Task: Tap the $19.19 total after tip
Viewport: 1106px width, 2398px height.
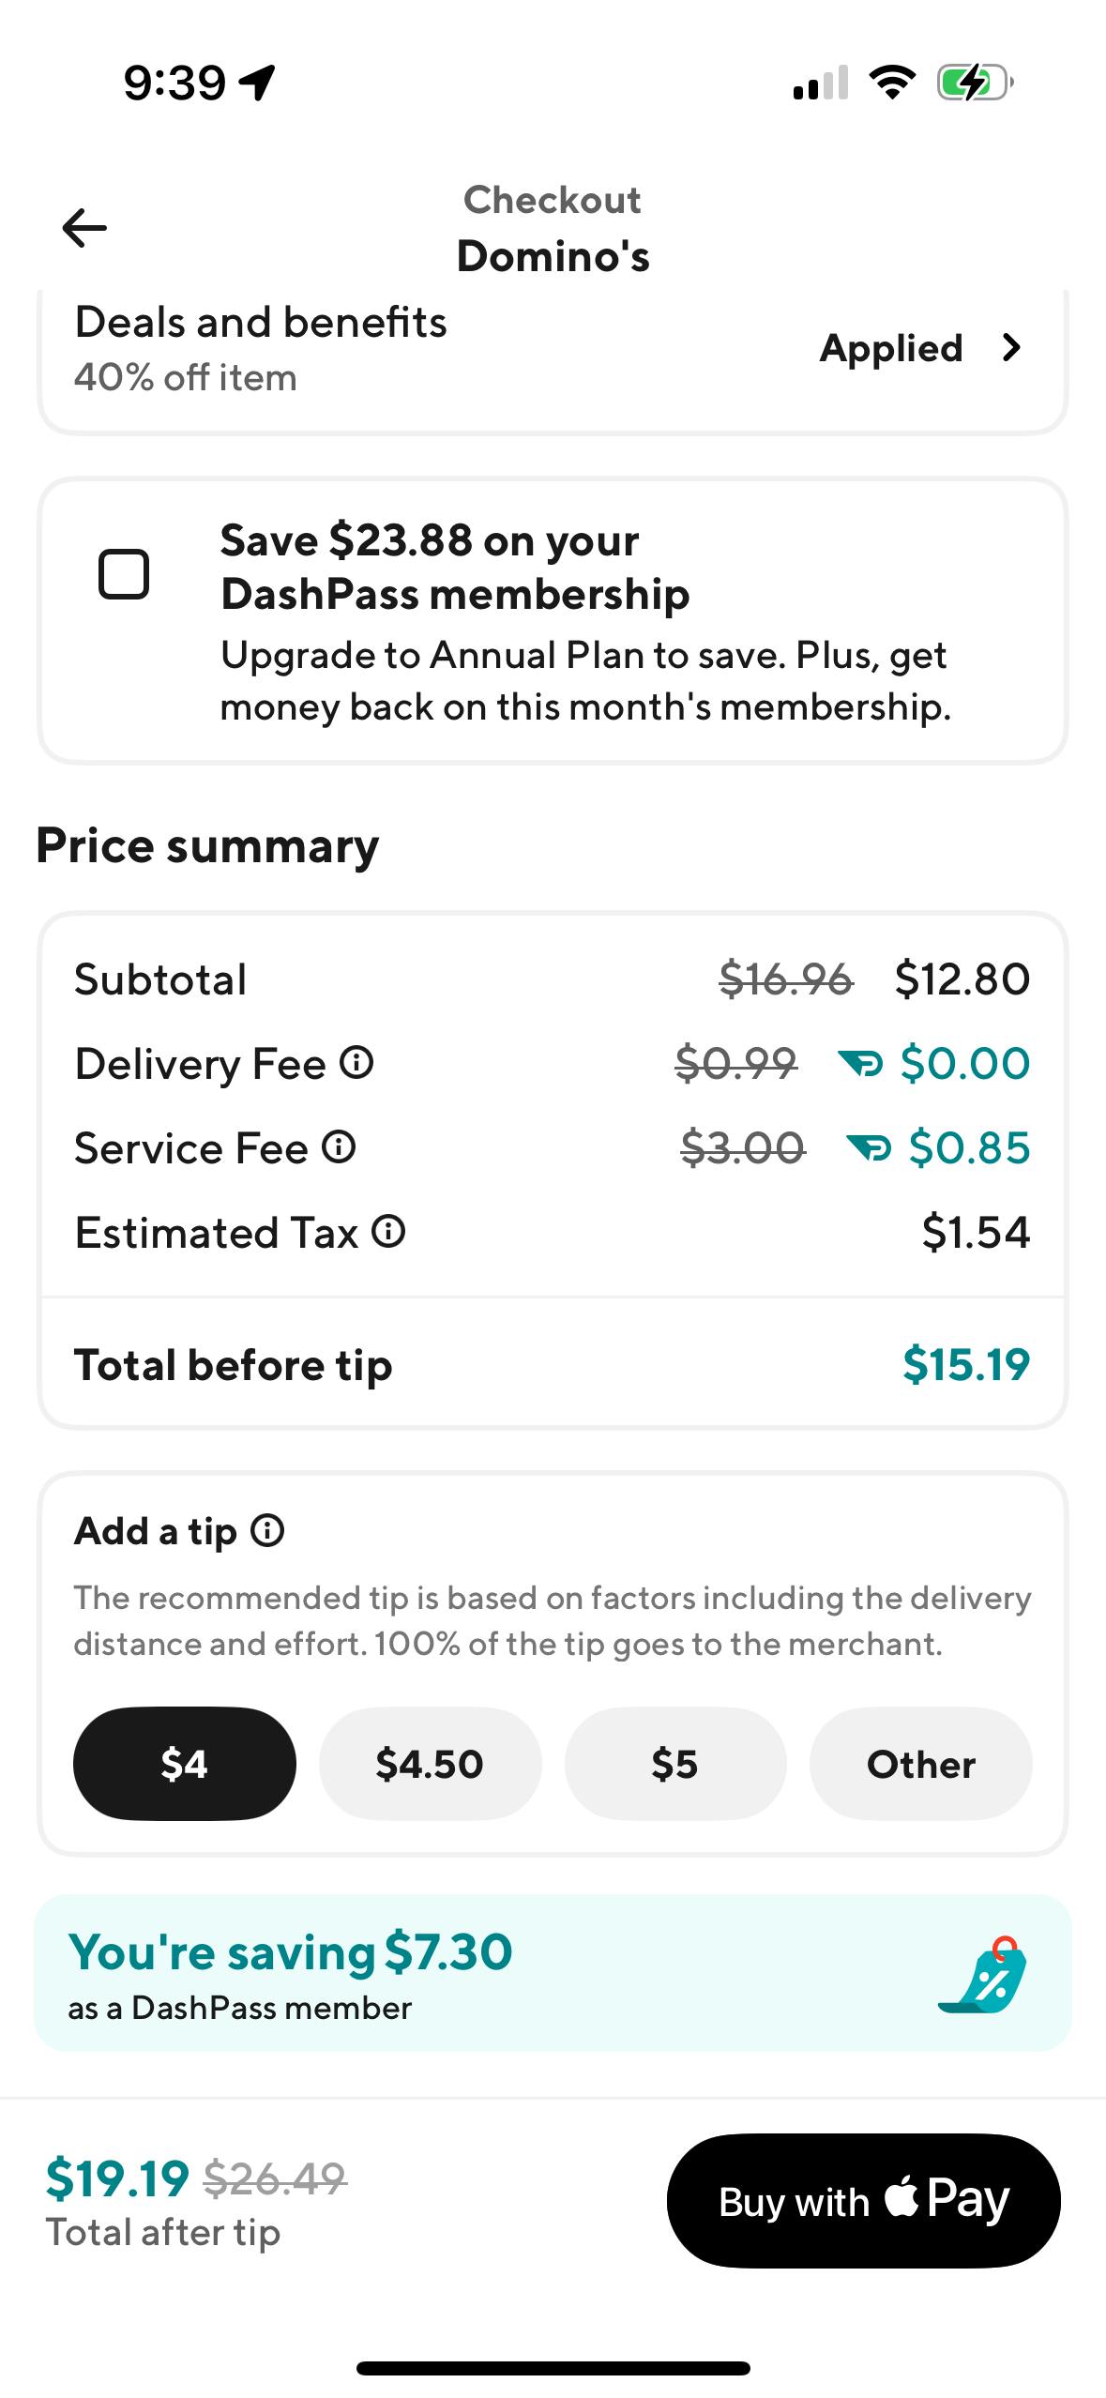Action: tap(117, 2178)
